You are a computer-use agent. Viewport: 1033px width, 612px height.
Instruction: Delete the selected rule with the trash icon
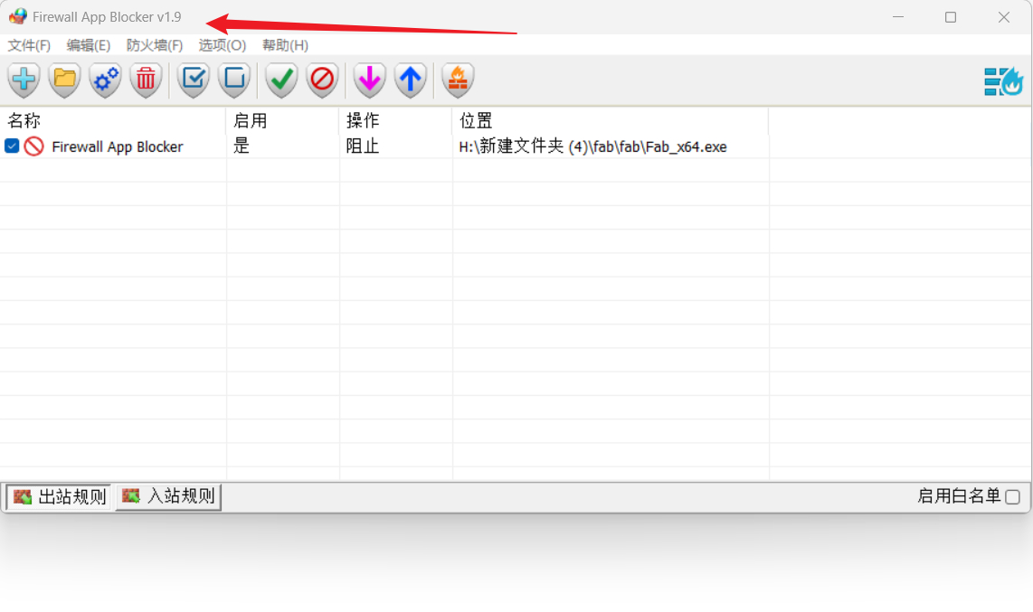146,80
